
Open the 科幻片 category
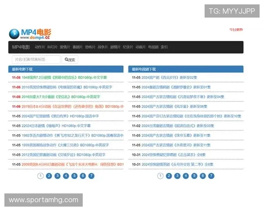point(52,47)
